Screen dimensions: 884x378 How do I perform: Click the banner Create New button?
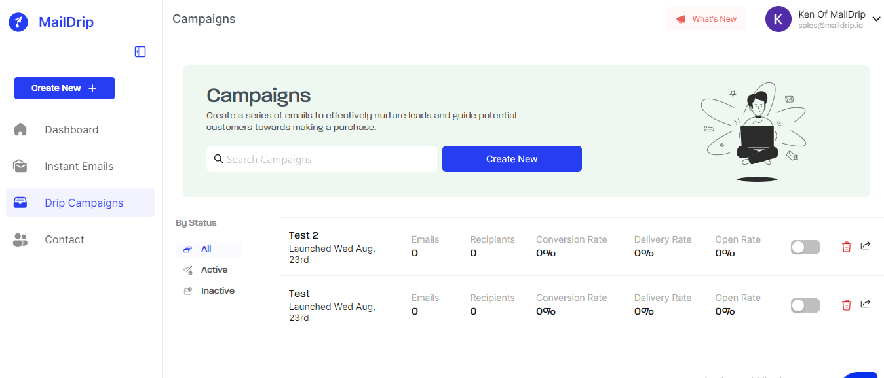pos(512,159)
